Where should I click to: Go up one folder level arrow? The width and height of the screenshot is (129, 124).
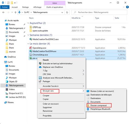tap(16, 13)
